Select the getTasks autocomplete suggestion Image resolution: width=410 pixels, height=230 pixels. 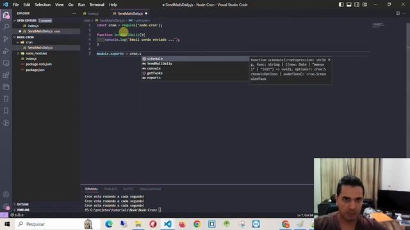tap(195, 73)
